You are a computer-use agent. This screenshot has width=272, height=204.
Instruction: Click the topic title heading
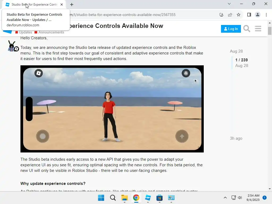pyautogui.click(x=116, y=26)
